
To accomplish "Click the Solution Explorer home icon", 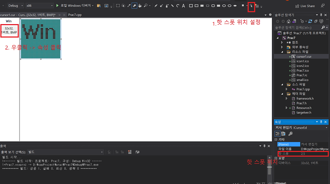I will click(x=288, y=21).
